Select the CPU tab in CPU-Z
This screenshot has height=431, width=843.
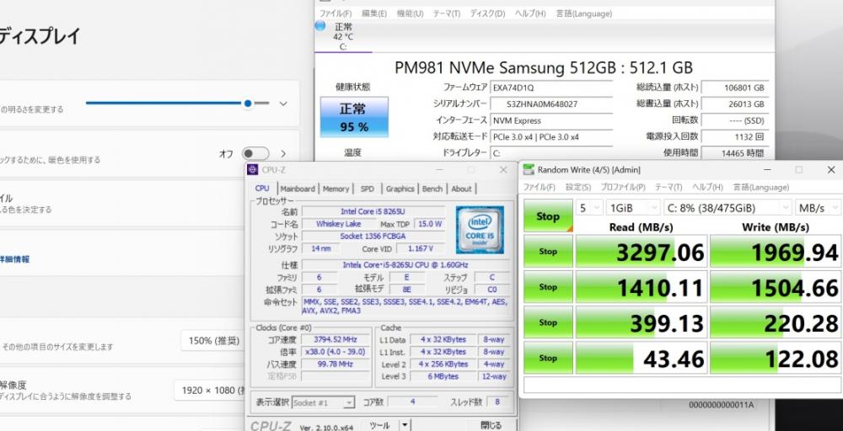click(262, 188)
